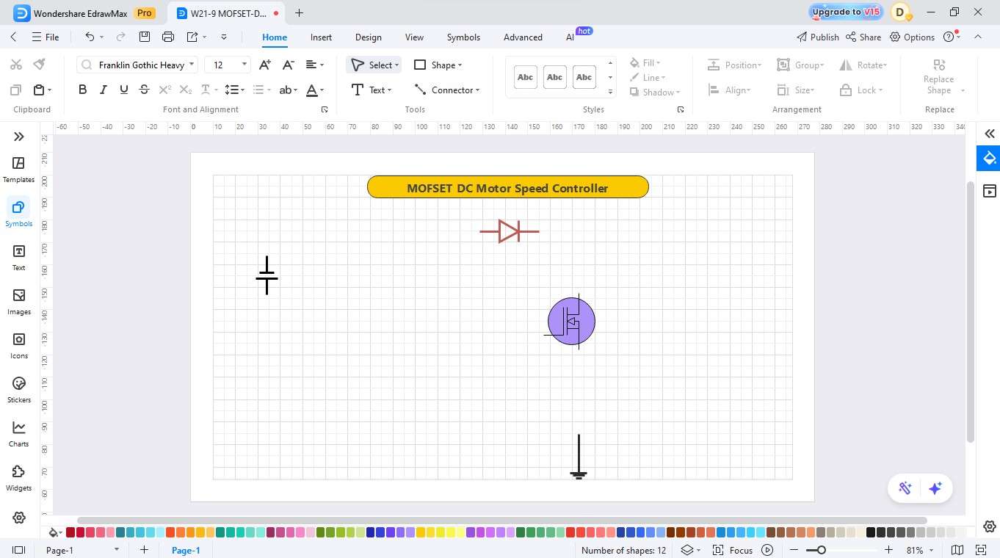1000x558 pixels.
Task: Open the Page-1 selector dropdown
Action: pyautogui.click(x=116, y=550)
